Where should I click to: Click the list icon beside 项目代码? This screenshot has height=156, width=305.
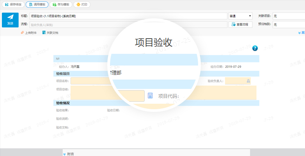pyautogui.click(x=150, y=96)
